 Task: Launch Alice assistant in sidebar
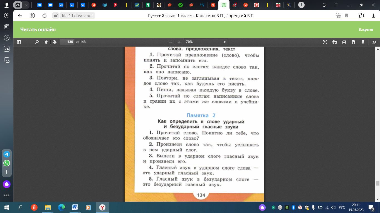point(7,184)
